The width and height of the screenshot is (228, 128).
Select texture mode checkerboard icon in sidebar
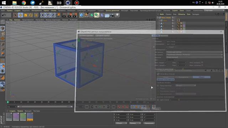pos(2,34)
